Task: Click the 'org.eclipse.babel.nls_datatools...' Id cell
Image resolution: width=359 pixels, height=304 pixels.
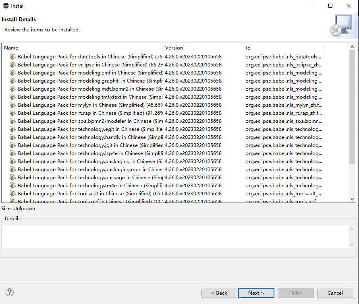Action: tap(283, 56)
